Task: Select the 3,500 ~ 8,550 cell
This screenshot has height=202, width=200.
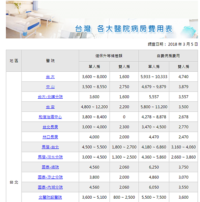Action: click(x=94, y=87)
